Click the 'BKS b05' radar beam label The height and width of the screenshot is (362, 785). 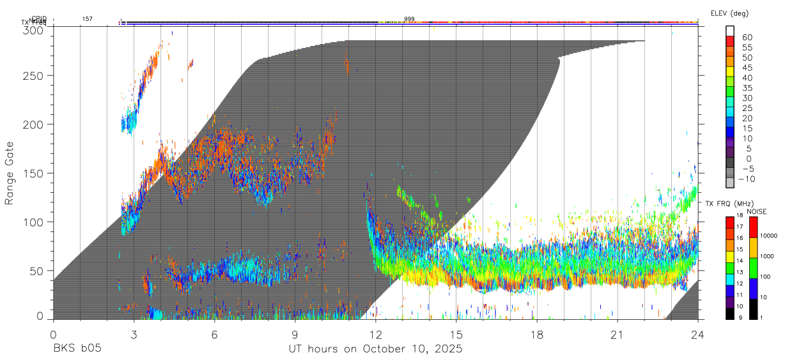[77, 349]
